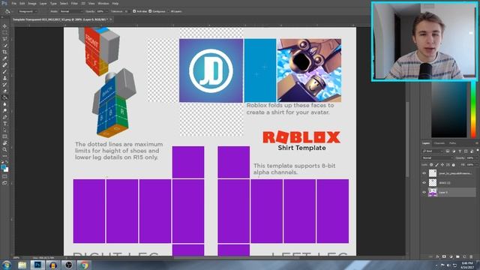
Task: Enable the All Layers checkbox
Action: pos(168,11)
